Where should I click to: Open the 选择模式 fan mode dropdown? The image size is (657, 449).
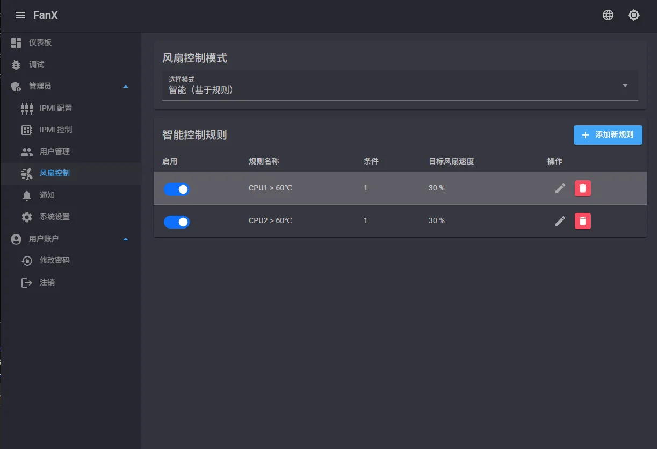pos(400,85)
